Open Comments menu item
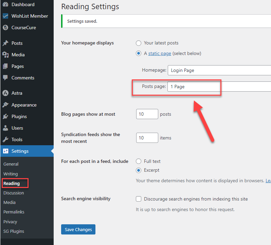This screenshot has width=271, height=245. [x=23, y=78]
